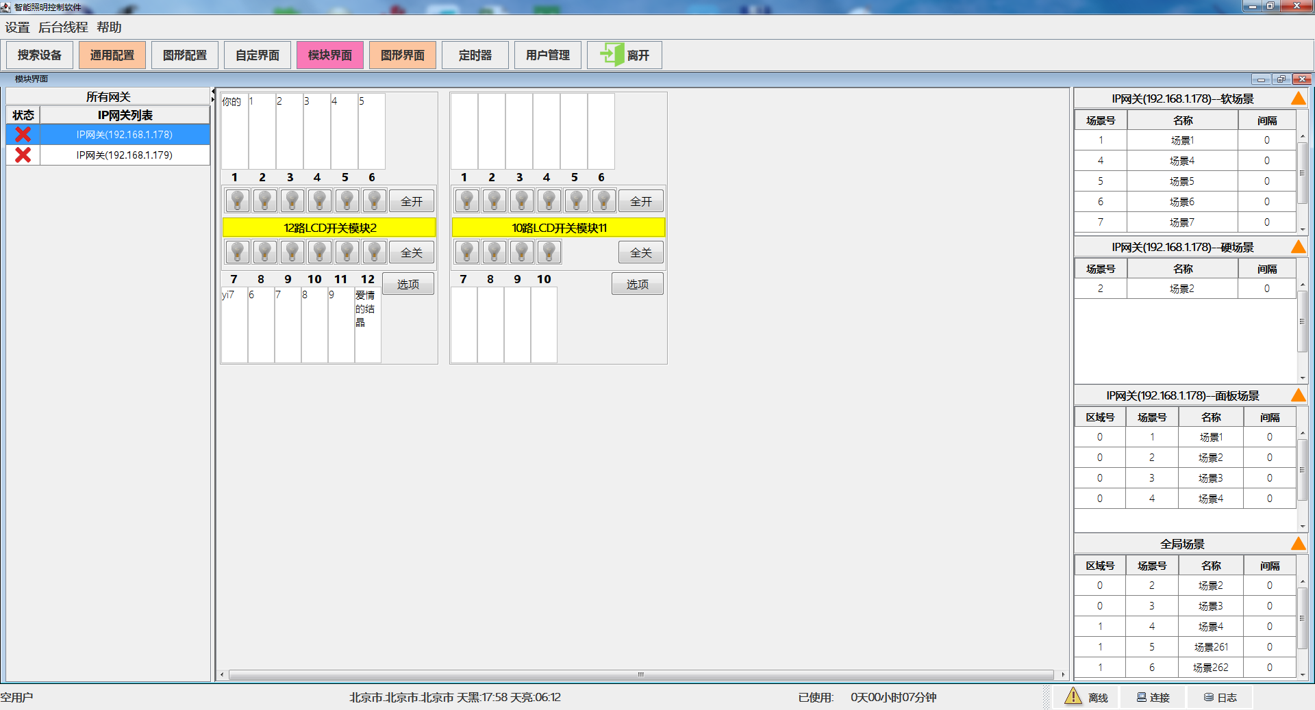The image size is (1315, 710).
Task: Select yellow 12路LCD开关模块2 title bar
Action: [329, 228]
